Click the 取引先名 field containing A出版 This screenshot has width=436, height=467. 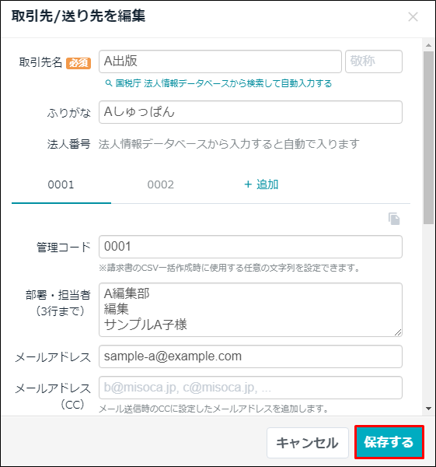220,61
